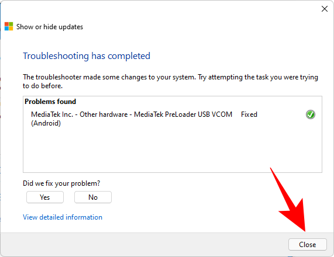Click the Problems found heading
The height and width of the screenshot is (257, 334).
click(50, 102)
